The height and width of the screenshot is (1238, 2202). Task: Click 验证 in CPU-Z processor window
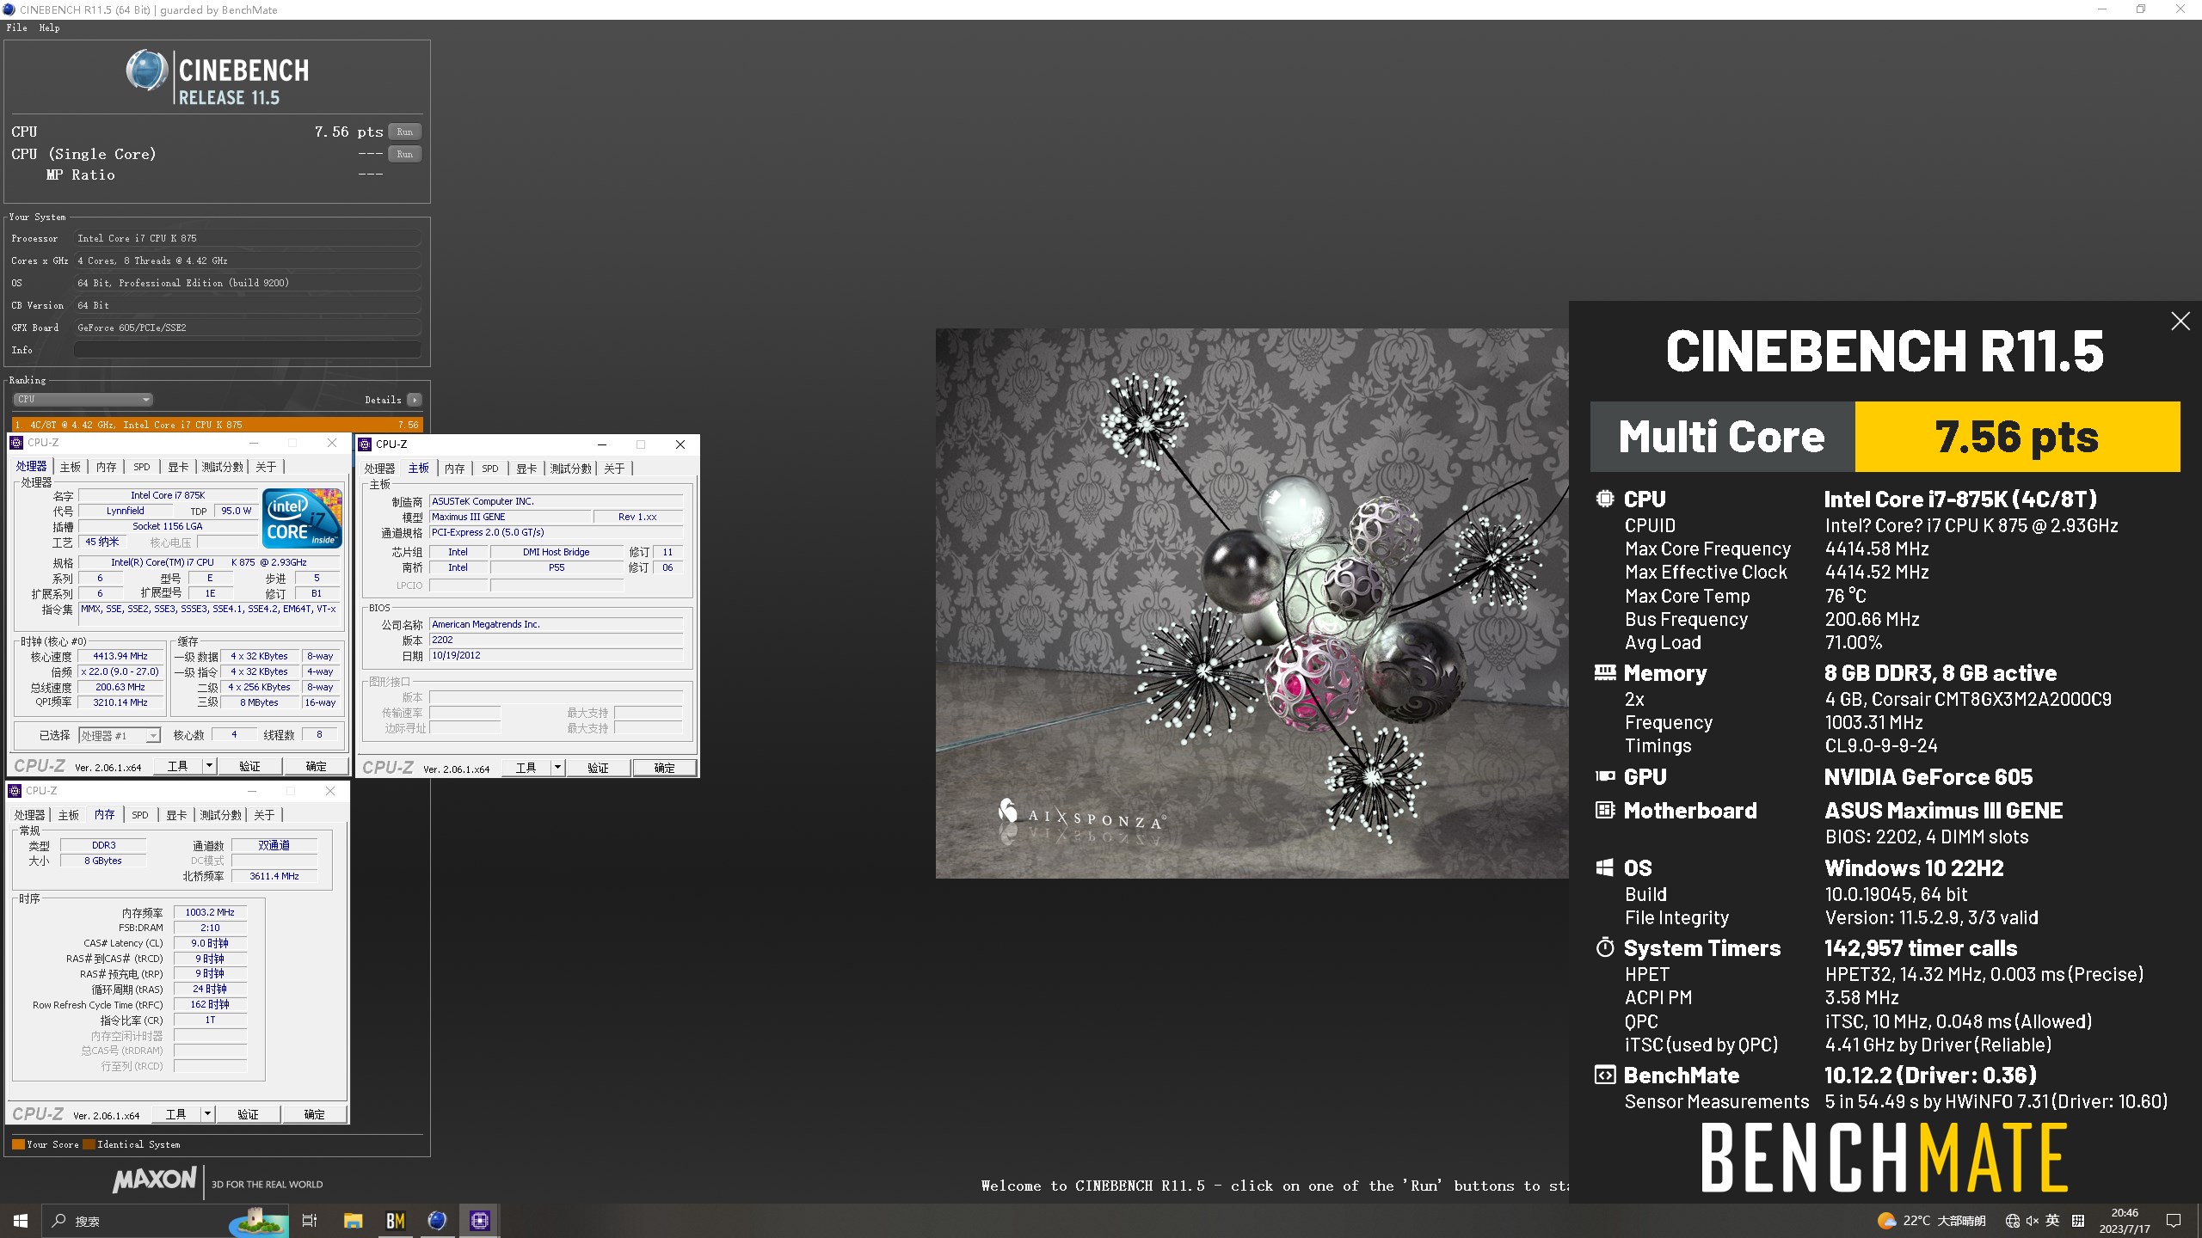click(249, 766)
